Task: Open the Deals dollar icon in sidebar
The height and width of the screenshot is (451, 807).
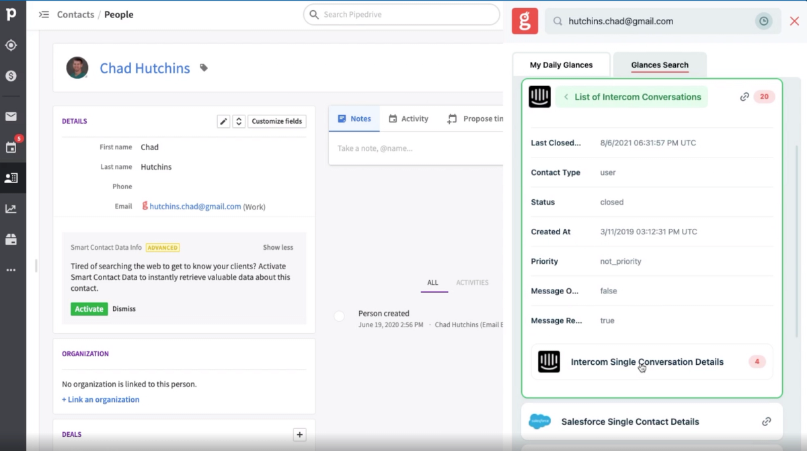Action: (x=11, y=76)
